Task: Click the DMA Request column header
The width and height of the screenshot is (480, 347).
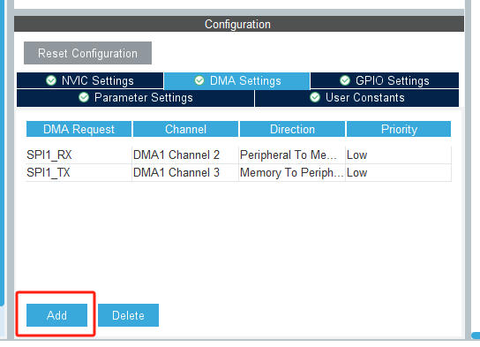Action: pyautogui.click(x=79, y=129)
